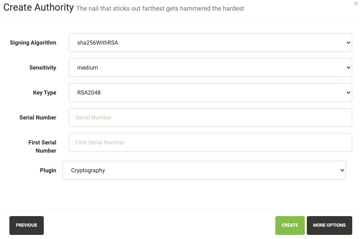
Task: Click inside the Serial Number field
Action: pos(210,117)
